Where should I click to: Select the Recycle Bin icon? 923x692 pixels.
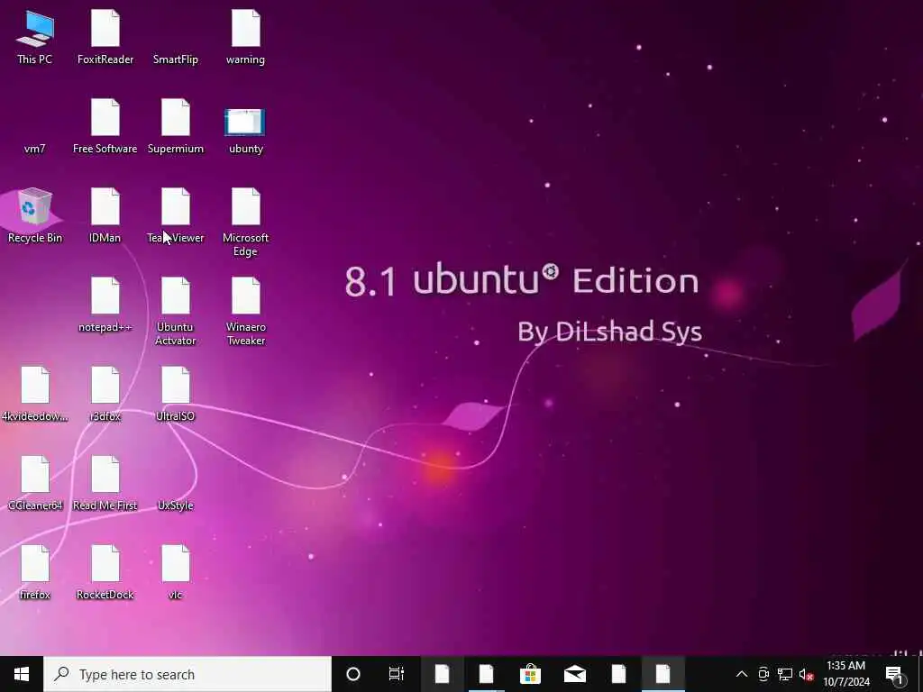pos(35,215)
